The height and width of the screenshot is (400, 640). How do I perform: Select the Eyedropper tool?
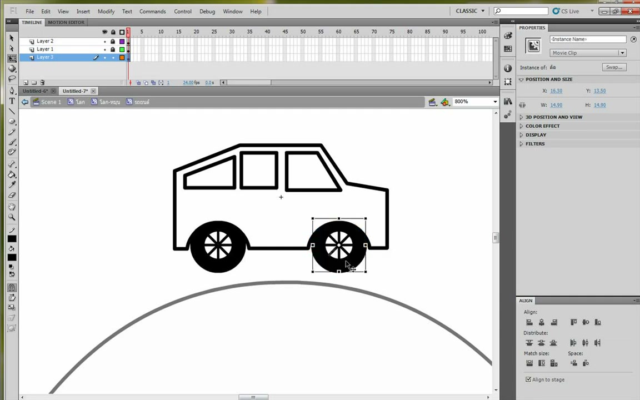pyautogui.click(x=12, y=185)
